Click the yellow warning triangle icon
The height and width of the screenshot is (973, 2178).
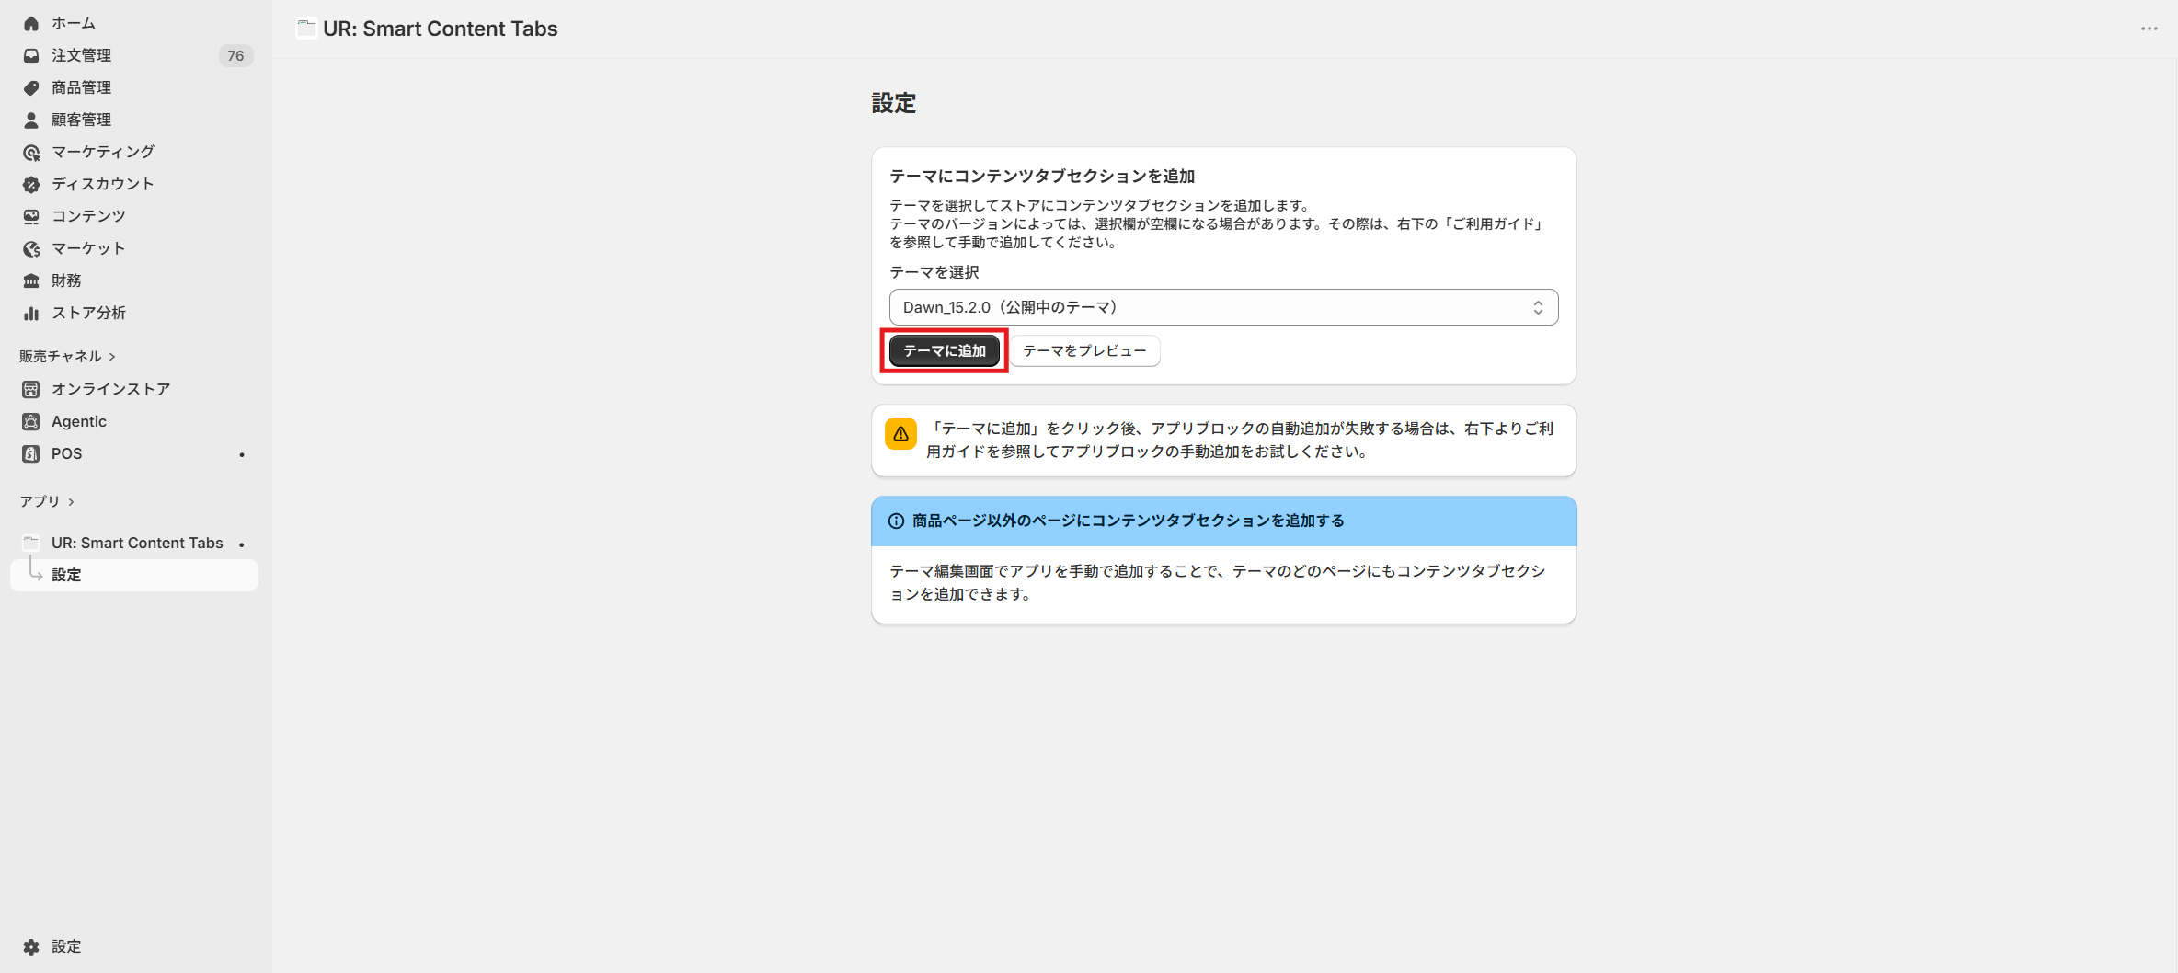[x=900, y=434]
